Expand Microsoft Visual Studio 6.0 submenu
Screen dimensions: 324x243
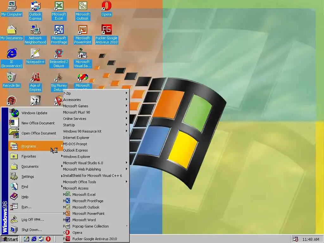tap(96, 163)
